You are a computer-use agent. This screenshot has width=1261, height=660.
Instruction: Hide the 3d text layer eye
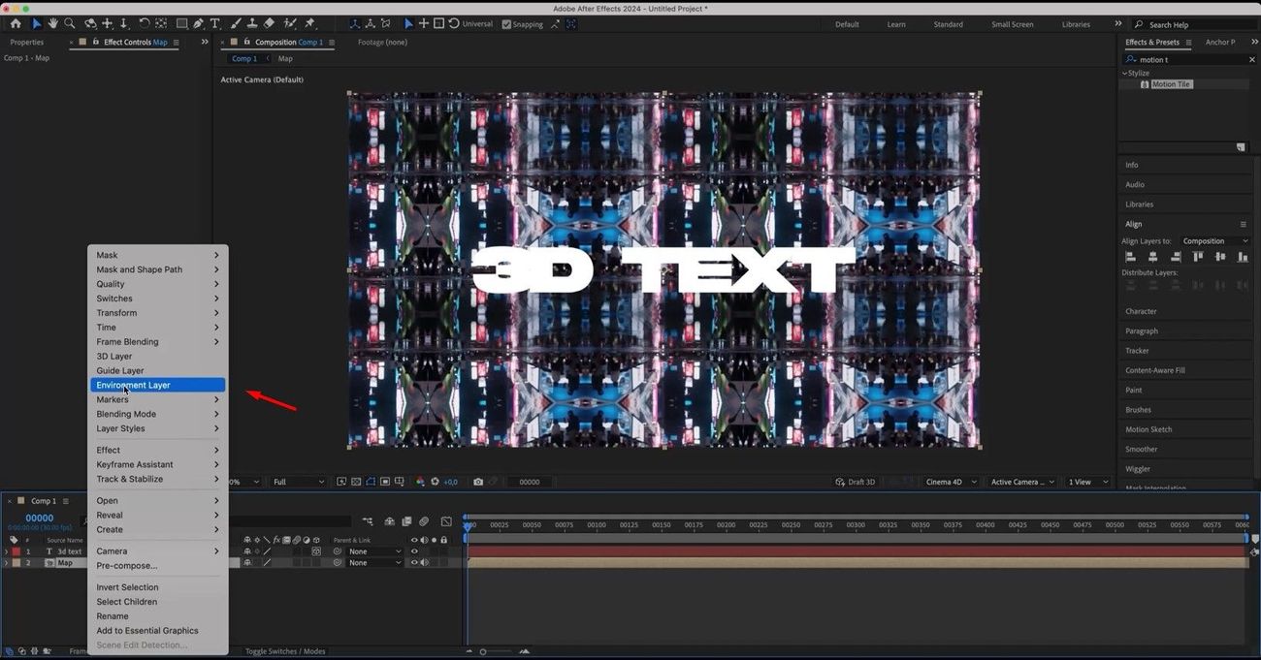[414, 551]
